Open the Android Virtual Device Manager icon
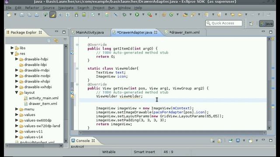The height and width of the screenshot is (157, 280). 84,15
